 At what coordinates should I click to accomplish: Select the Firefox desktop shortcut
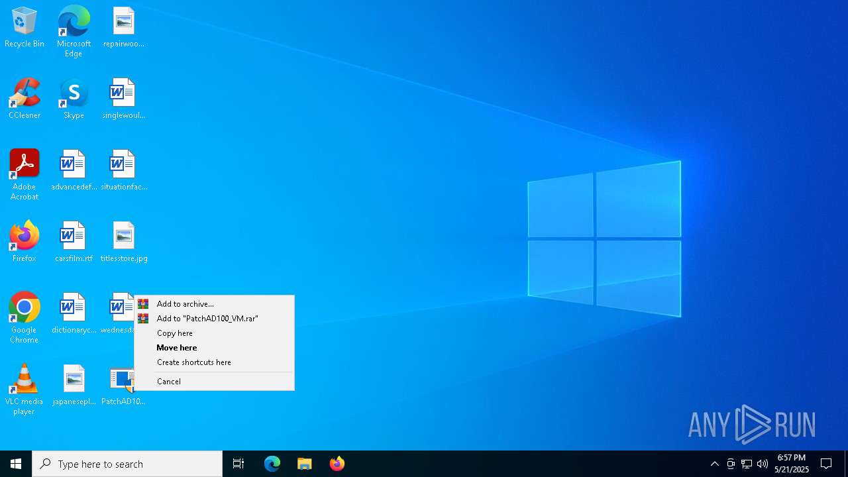coord(25,242)
